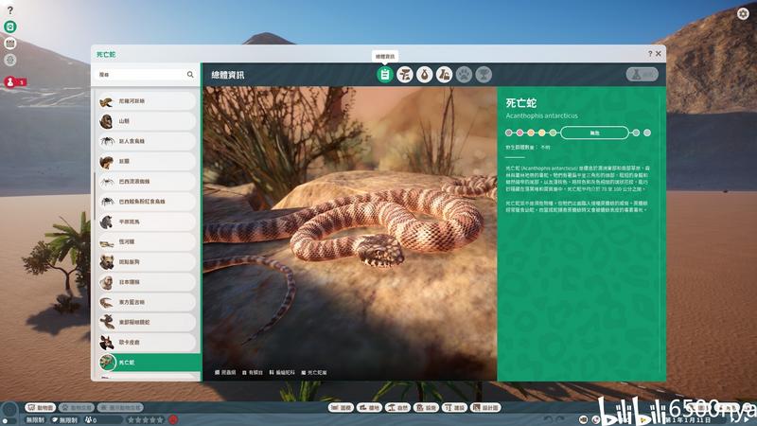Select the 巴西流浪蜘蛛 spider entry
Screen dimensions: 757x426
coord(147,182)
